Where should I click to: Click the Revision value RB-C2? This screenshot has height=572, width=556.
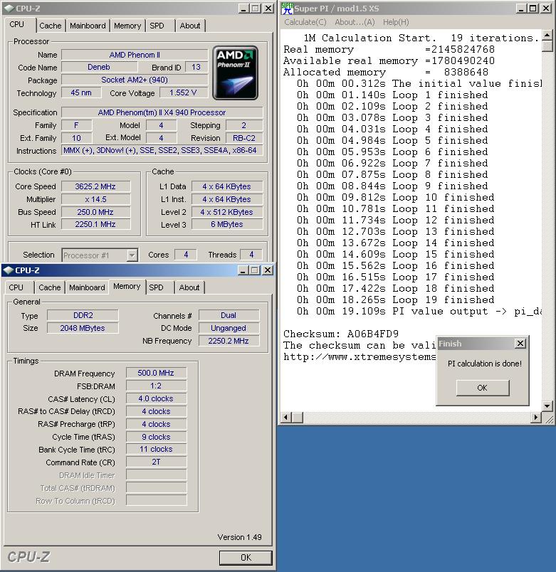(244, 138)
